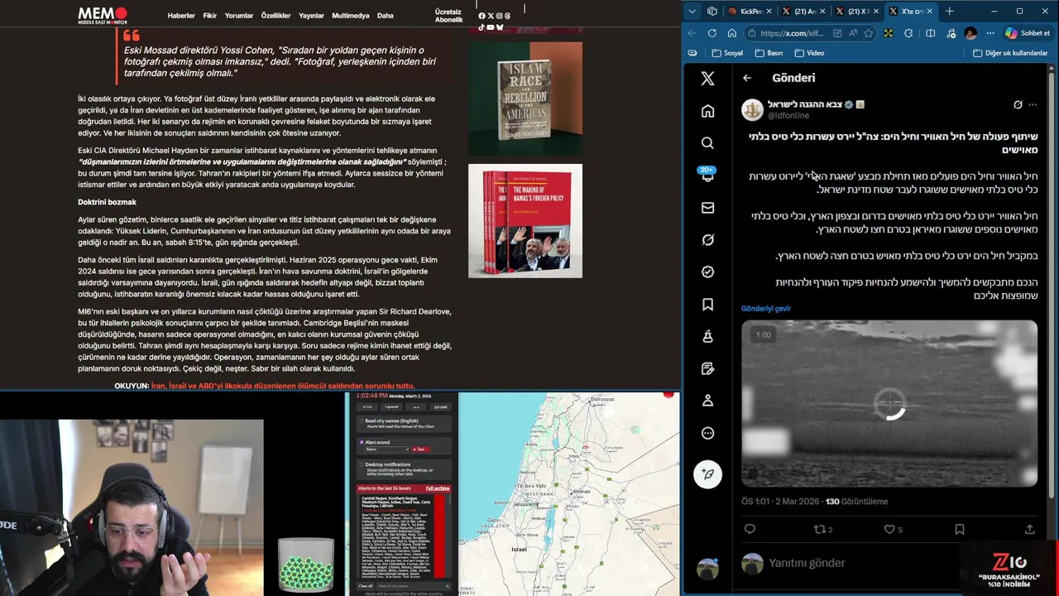The width and height of the screenshot is (1059, 596).
Task: Open Yayınlar menu on MEMO site
Action: point(312,16)
